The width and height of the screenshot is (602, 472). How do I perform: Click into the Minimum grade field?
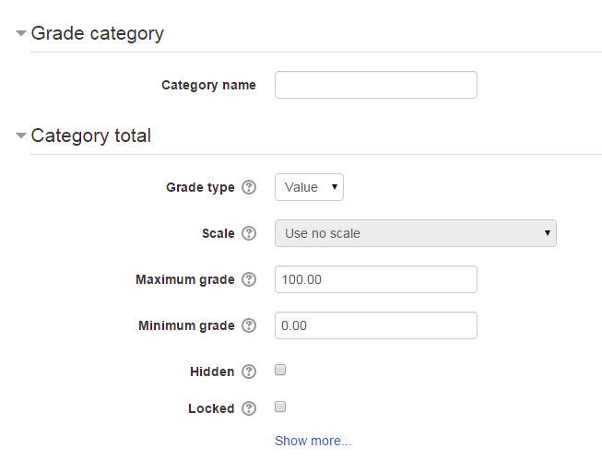pos(376,325)
